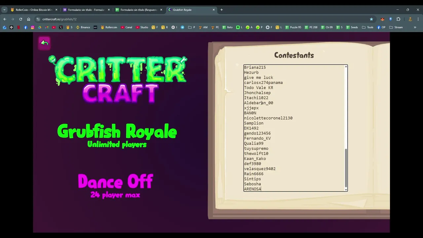Select the Grubfish Royale tab
Screen dimensions: 423x238
tap(191, 10)
